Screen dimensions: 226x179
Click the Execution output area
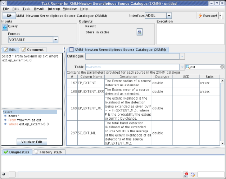(x=190, y=34)
